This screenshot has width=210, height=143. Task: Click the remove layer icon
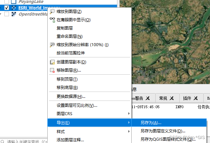(52, 70)
